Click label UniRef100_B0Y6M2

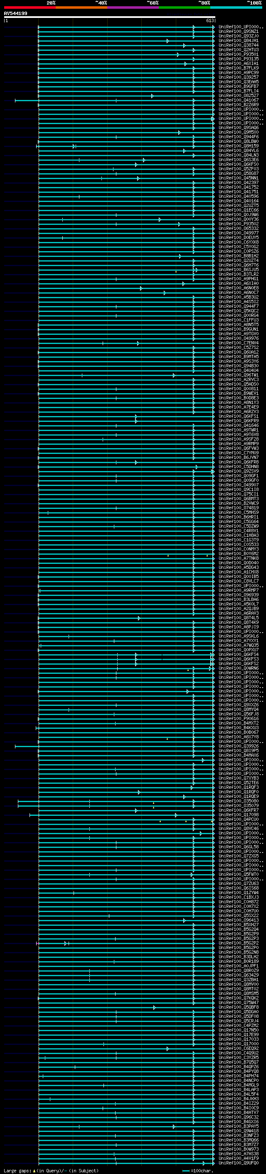[x=239, y=554]
